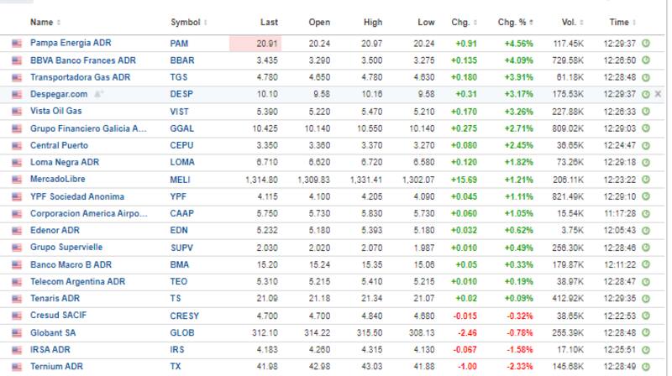The width and height of the screenshot is (672, 376).
Task: Click the clock icon in the Loma Negra ADR row
Action: tap(645, 163)
